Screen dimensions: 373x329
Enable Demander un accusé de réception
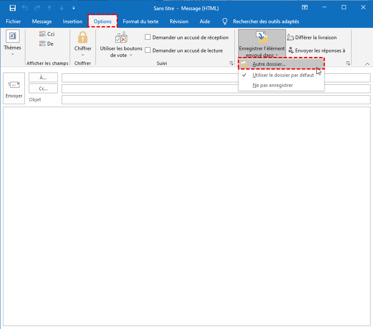[x=148, y=38]
